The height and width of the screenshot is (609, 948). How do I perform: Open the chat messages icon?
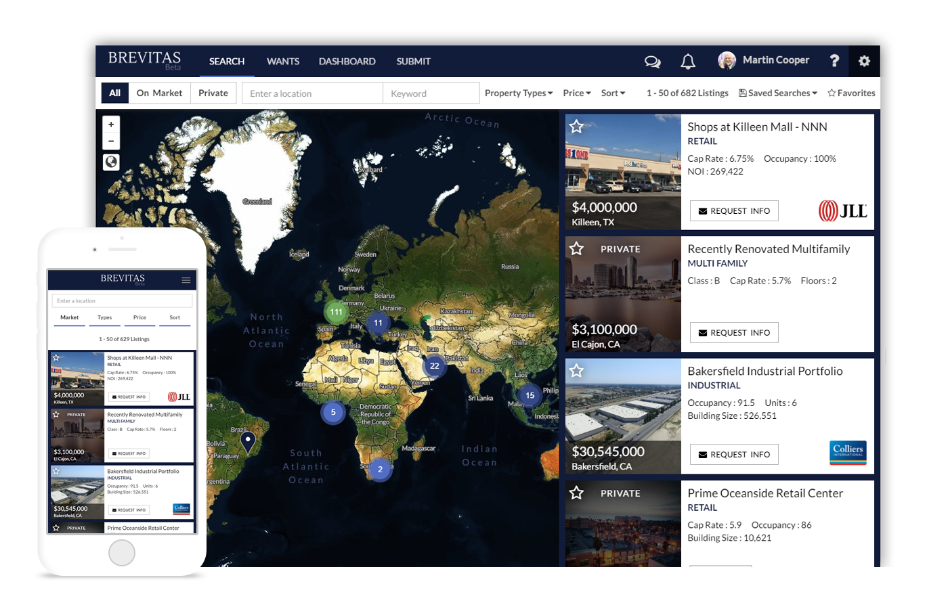(x=652, y=62)
